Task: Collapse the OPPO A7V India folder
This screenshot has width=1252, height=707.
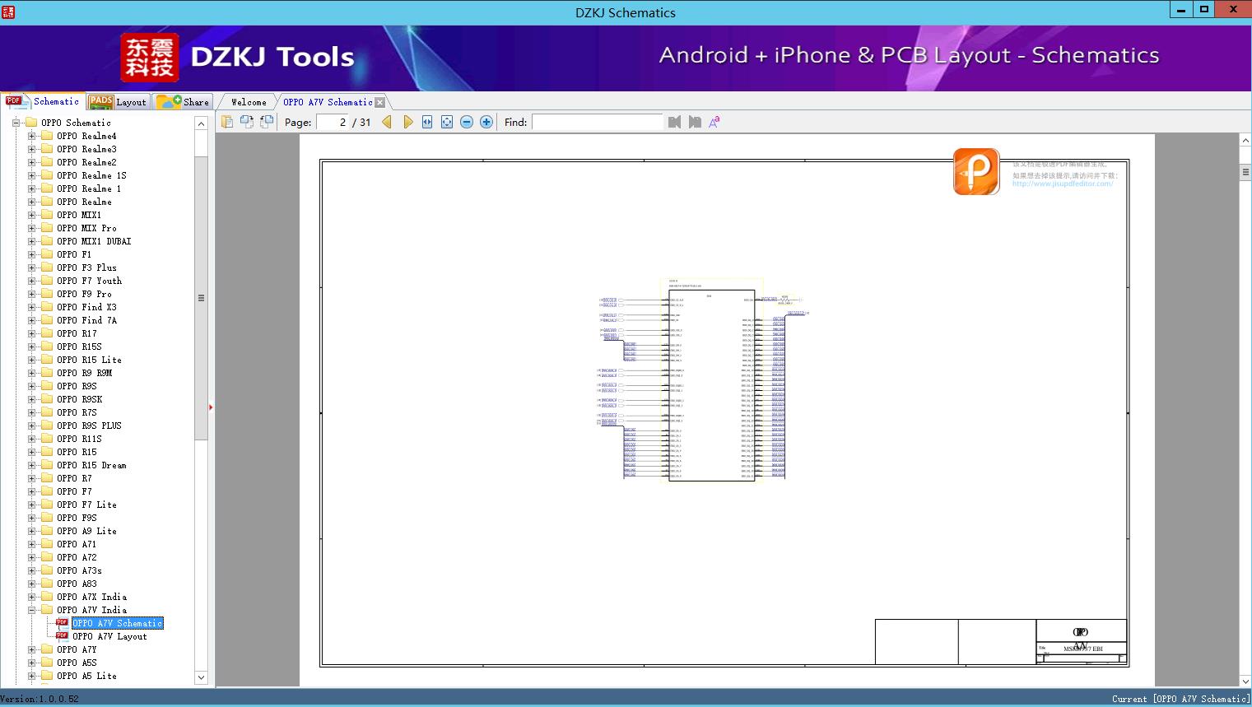Action: (31, 610)
